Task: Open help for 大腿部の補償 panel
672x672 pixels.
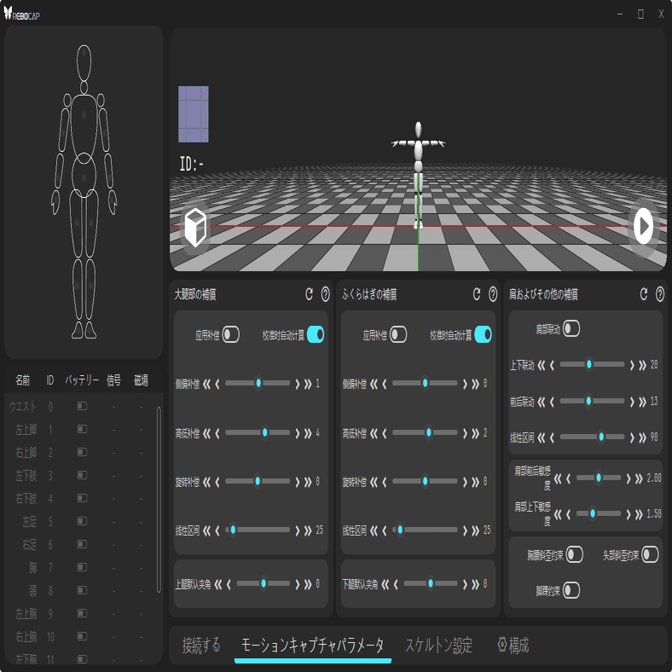Action: 325,294
